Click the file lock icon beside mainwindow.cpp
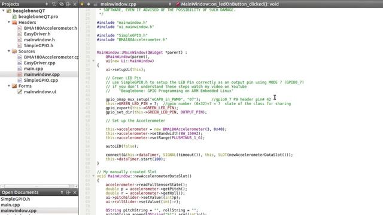This screenshot has width=383, height=215. click(x=96, y=4)
